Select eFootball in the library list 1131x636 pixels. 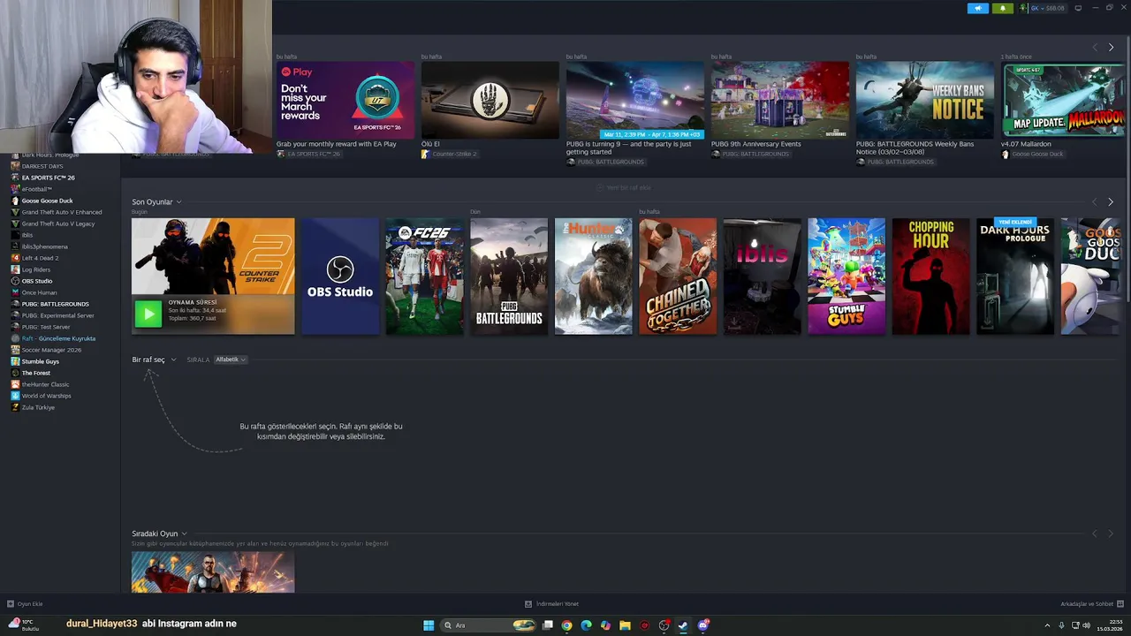37,189
